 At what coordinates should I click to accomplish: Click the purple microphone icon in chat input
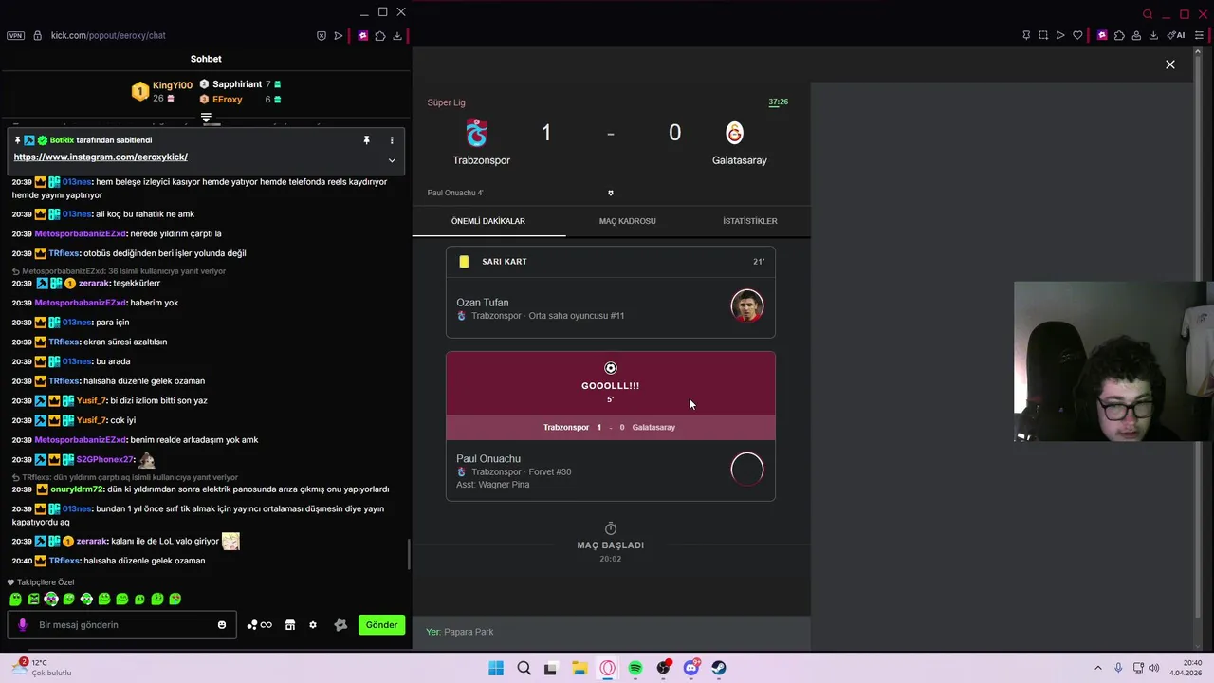click(x=23, y=625)
